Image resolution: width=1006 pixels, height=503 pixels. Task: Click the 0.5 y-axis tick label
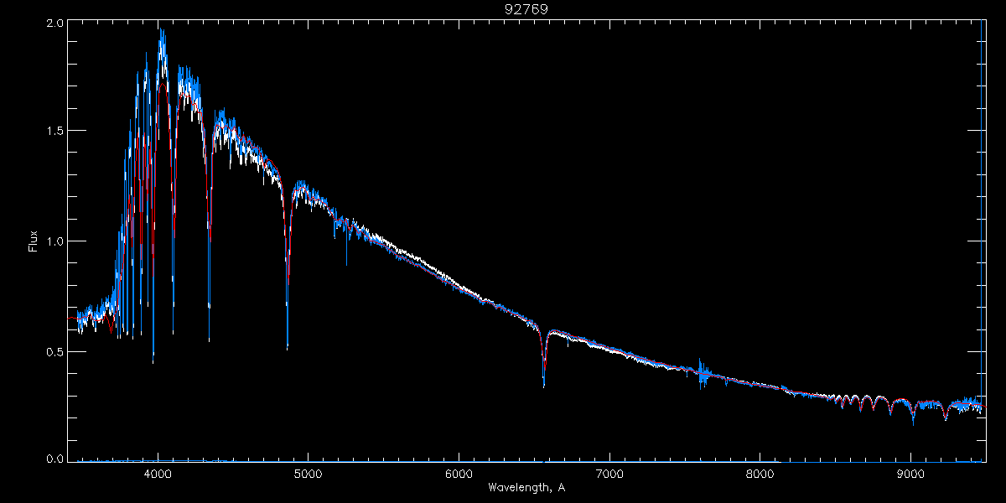coord(54,352)
